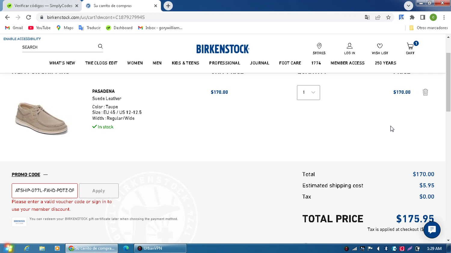Image resolution: width=451 pixels, height=253 pixels.
Task: Open Men menu
Action: (157, 63)
